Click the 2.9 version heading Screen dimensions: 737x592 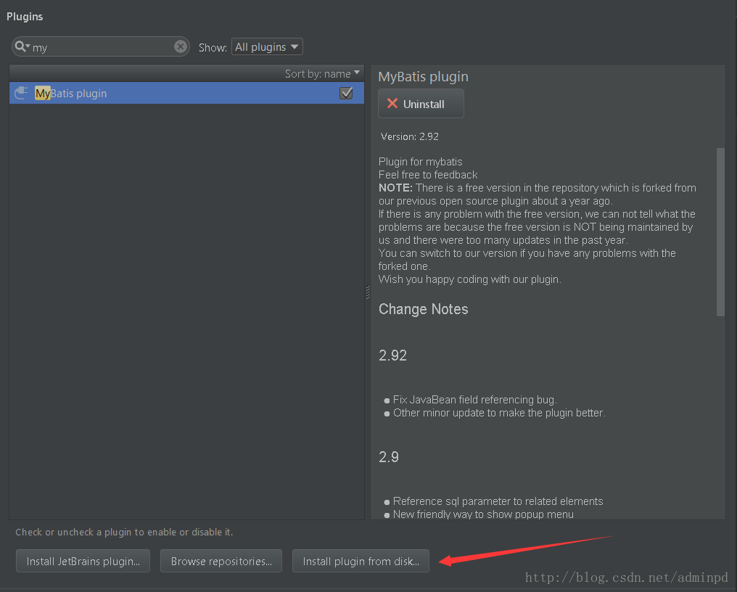(x=389, y=457)
